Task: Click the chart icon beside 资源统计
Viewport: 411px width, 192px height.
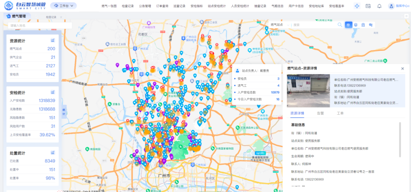Action: [x=53, y=41]
